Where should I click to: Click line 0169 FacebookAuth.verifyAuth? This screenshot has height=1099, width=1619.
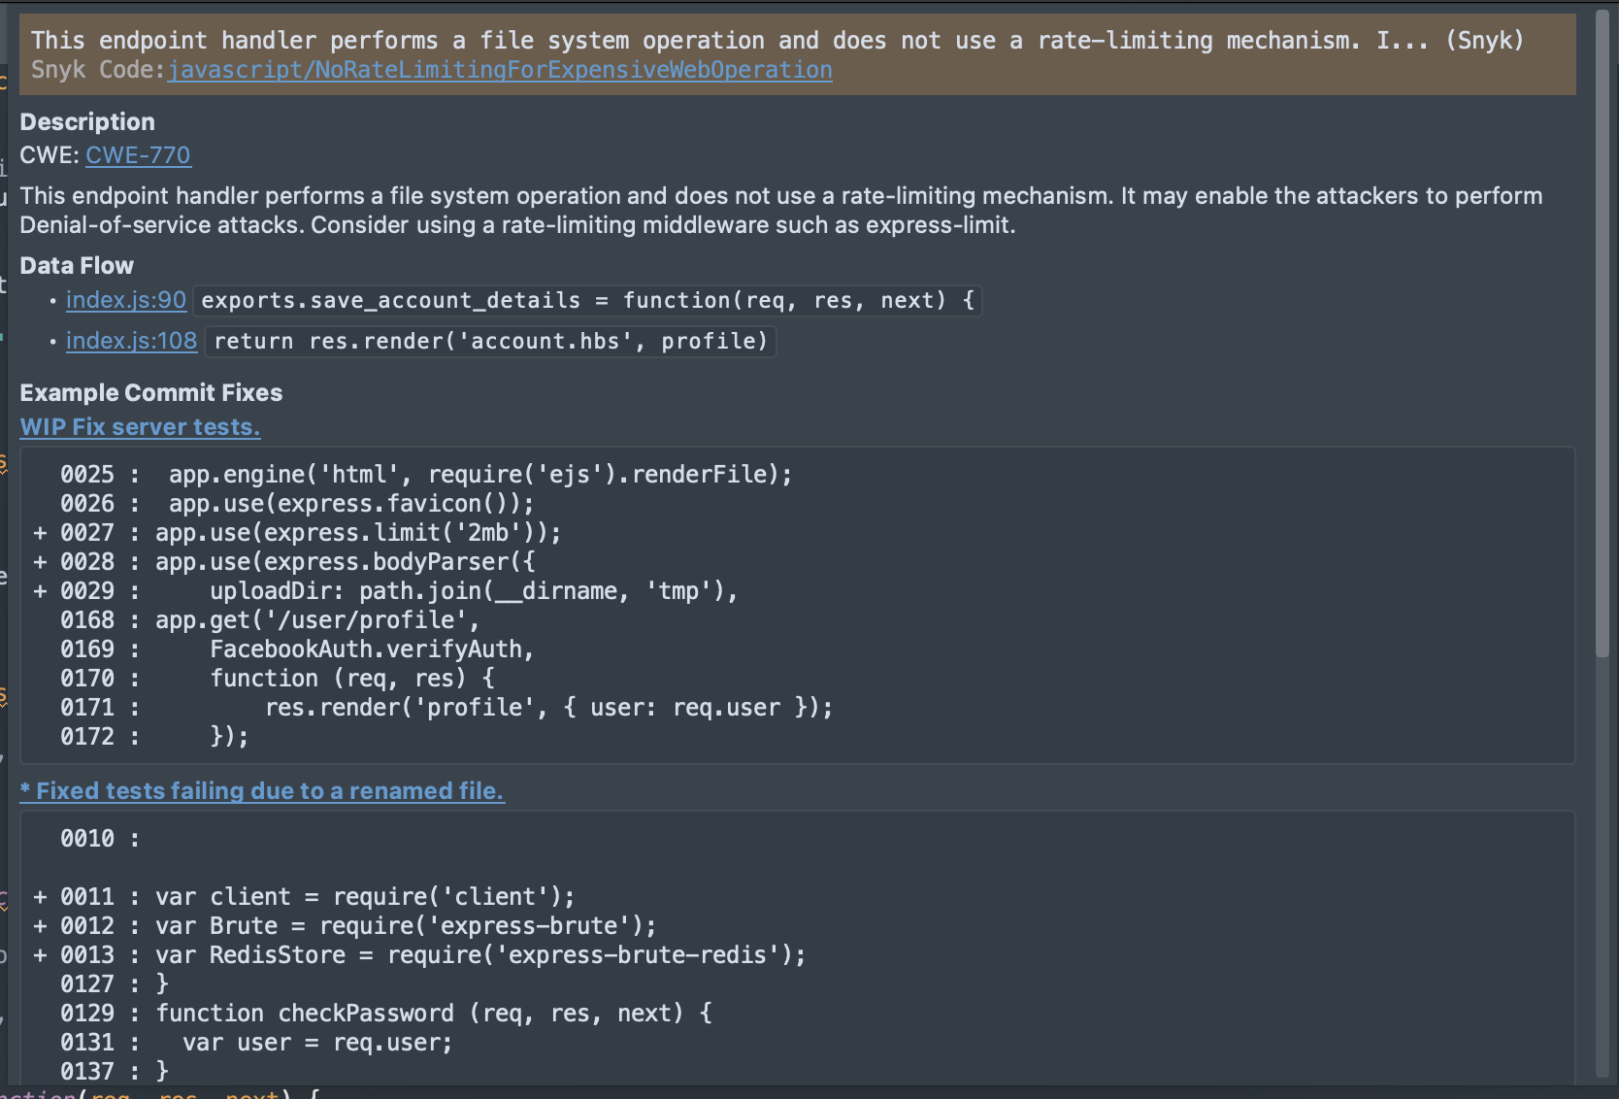297,649
